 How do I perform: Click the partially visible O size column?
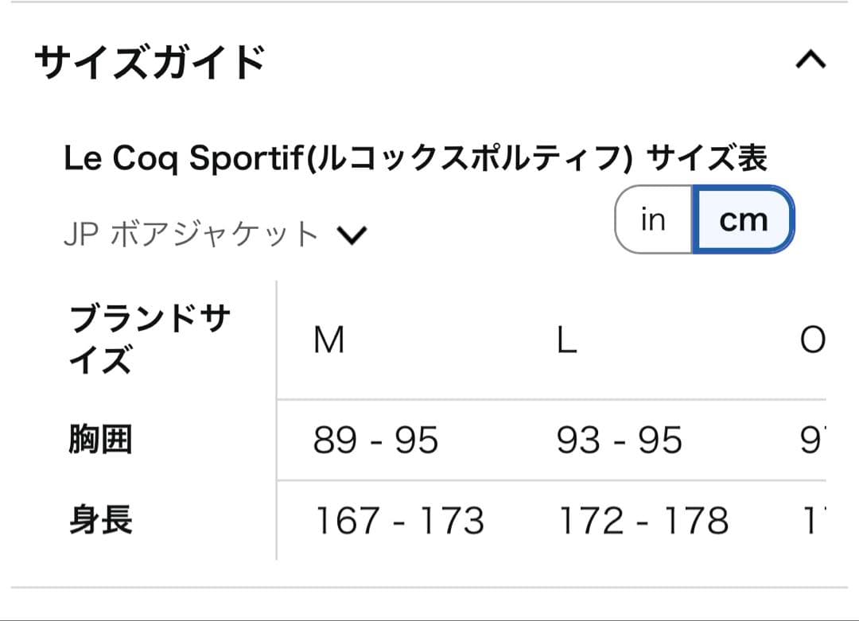[811, 340]
